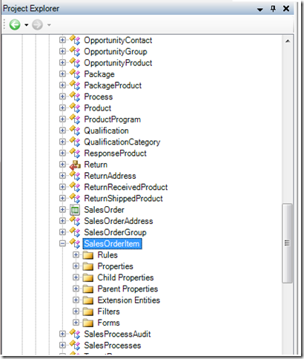Screen dimensions: 304x359
Task: Click the grayed Forward navigation arrow
Action: pyautogui.click(x=37, y=24)
